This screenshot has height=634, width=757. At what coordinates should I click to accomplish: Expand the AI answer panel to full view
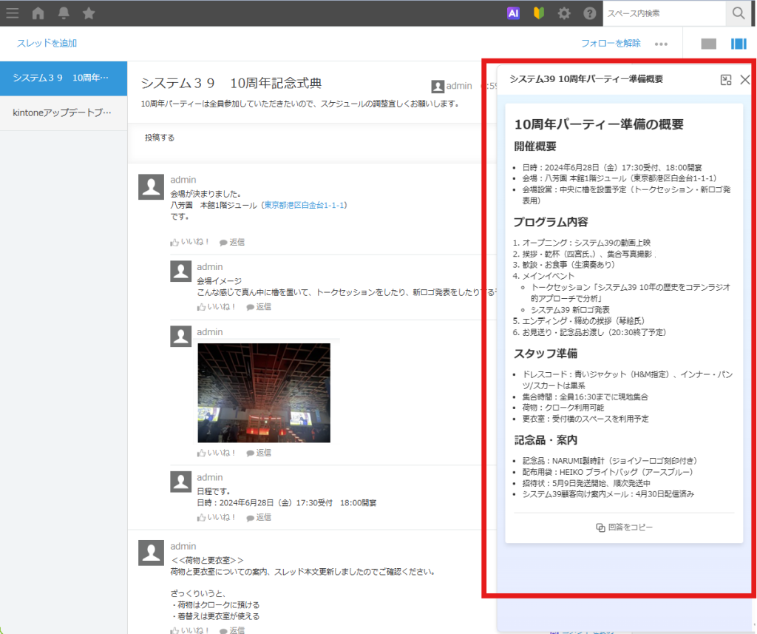726,80
